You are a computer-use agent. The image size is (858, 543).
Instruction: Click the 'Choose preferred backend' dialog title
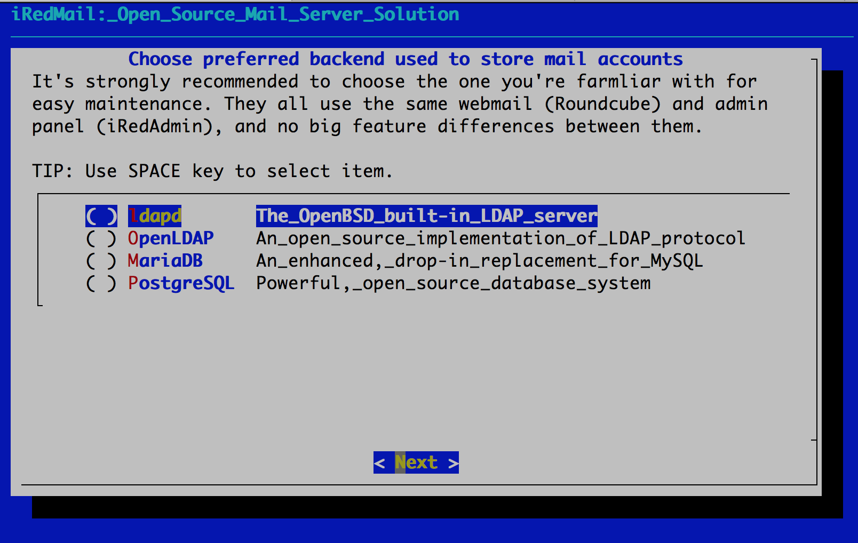pyautogui.click(x=406, y=59)
